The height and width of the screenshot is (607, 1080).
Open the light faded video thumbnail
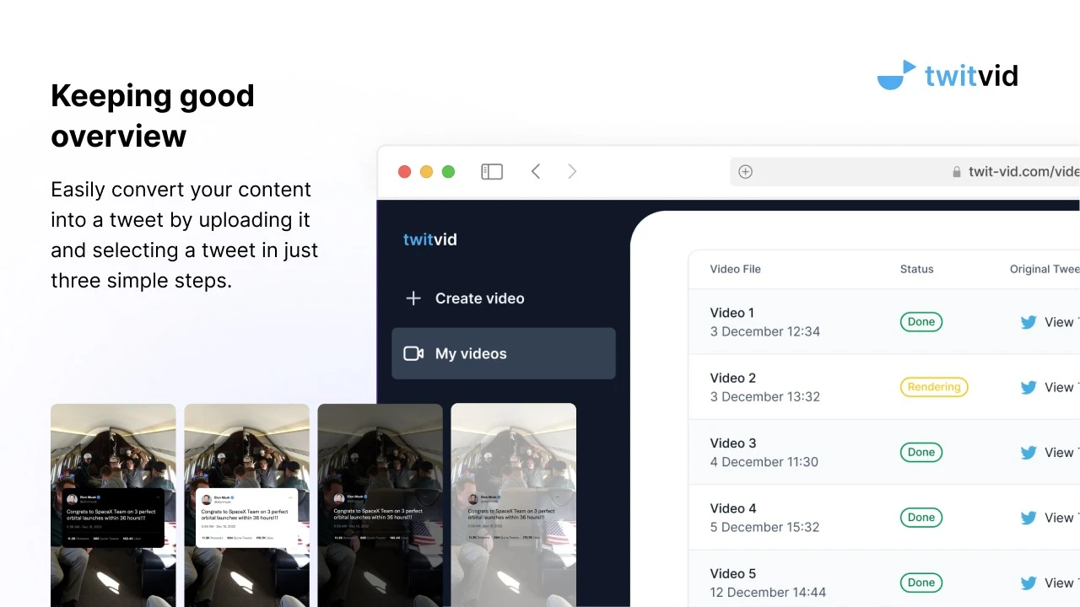[x=513, y=505]
